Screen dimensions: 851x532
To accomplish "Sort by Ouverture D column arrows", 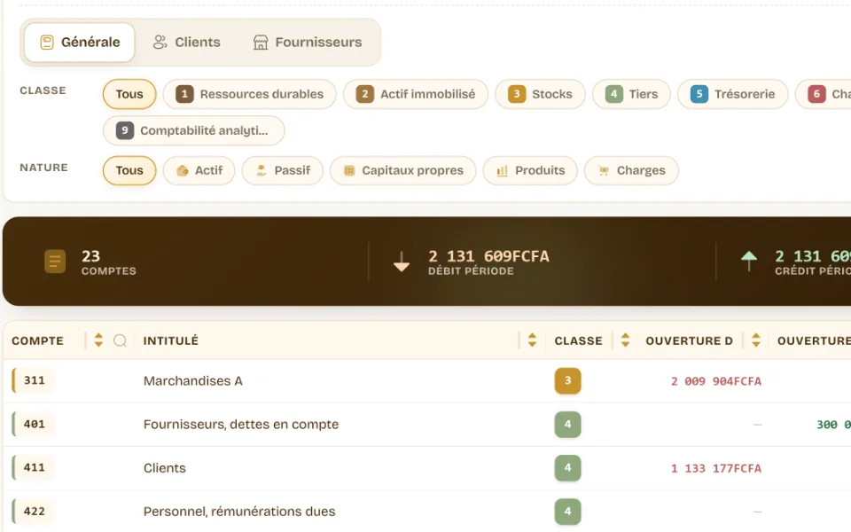I will pyautogui.click(x=755, y=340).
